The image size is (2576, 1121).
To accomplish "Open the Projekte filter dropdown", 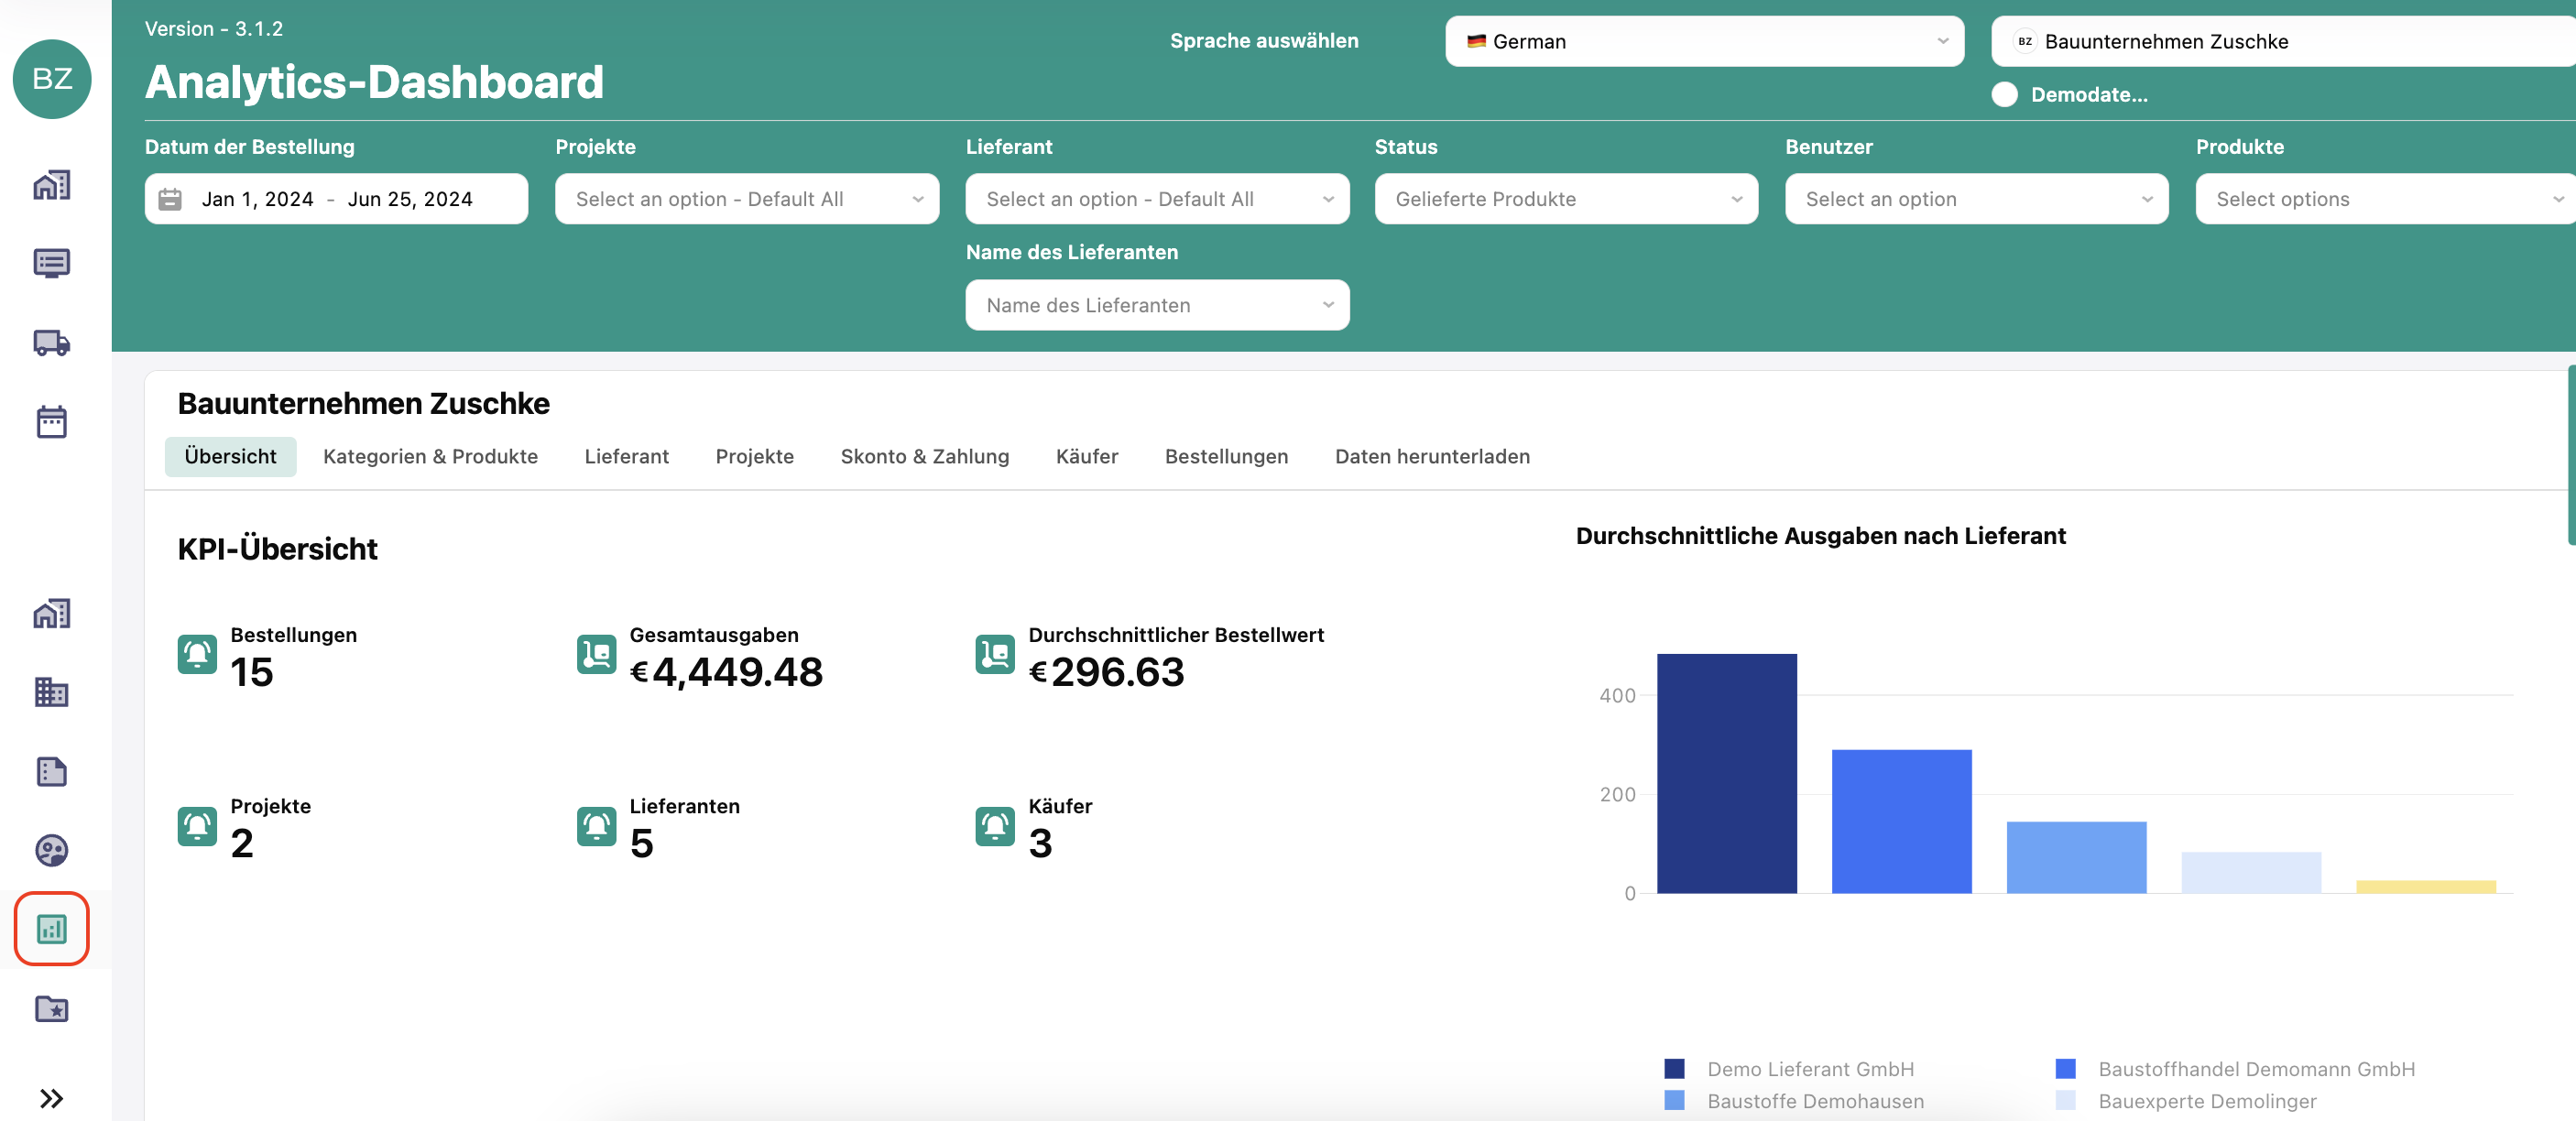I will (747, 199).
